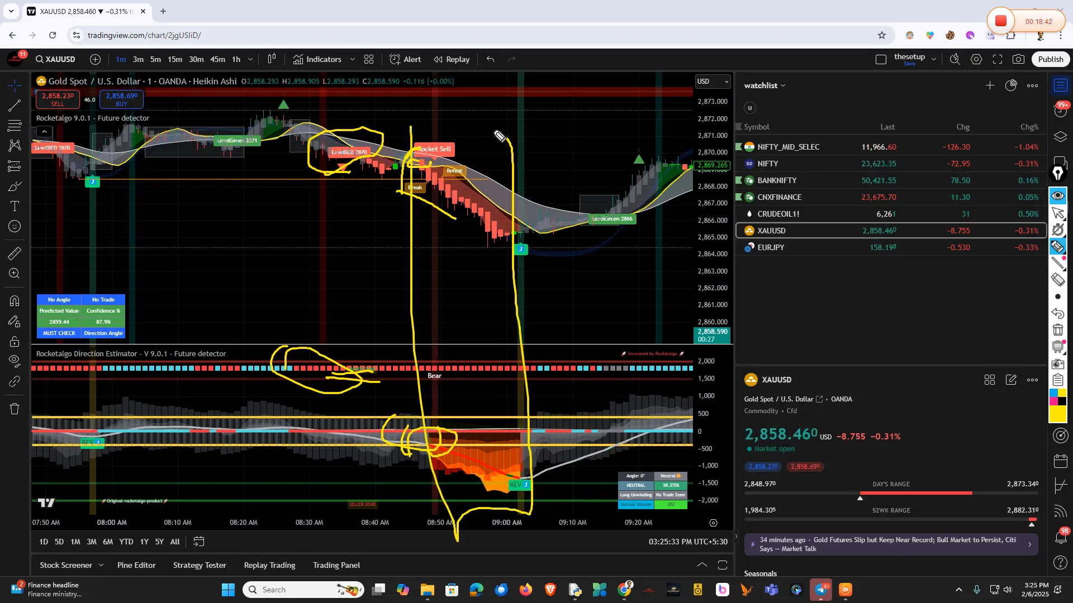
Task: Open the timeframe dropdown next to 1h
Action: click(250, 59)
